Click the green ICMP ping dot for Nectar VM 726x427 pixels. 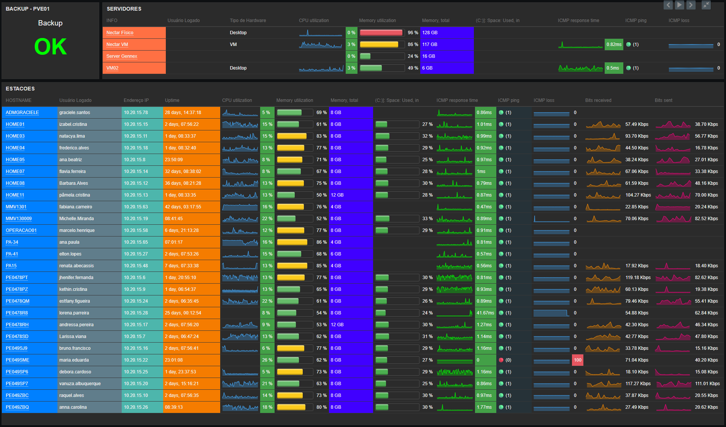pyautogui.click(x=628, y=44)
